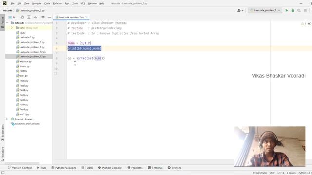Open the Run tool window
Screen dimensions: 312x175
click(x=41, y=168)
